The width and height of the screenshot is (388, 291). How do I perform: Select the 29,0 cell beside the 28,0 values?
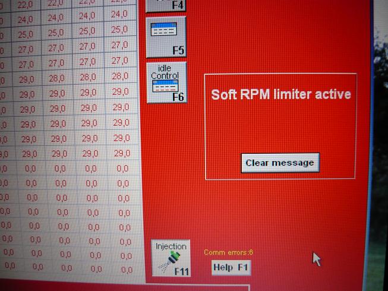click(x=27, y=79)
